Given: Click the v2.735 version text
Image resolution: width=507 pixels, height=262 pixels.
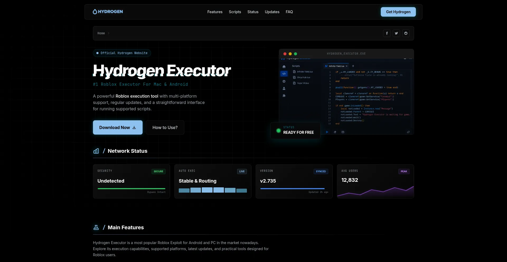Looking at the screenshot, I should (x=268, y=181).
